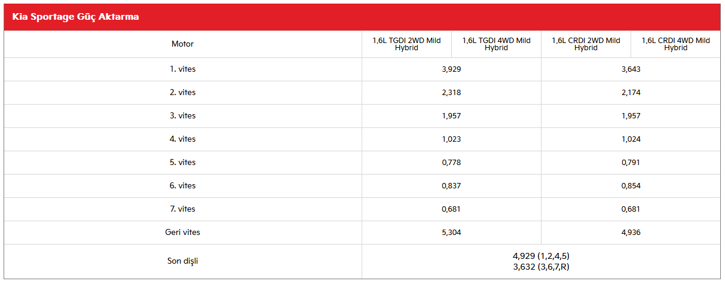The height and width of the screenshot is (284, 725).
Task: Click 0,681 in the CRDI column
Action: 631,209
